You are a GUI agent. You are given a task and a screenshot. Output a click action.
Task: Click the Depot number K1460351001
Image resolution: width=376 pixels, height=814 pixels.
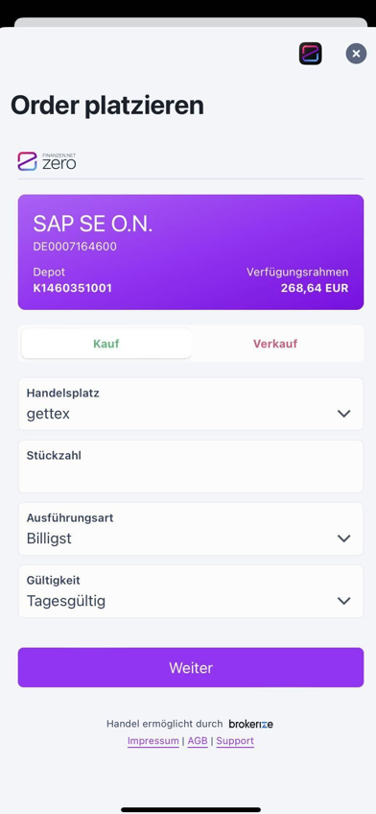point(73,288)
